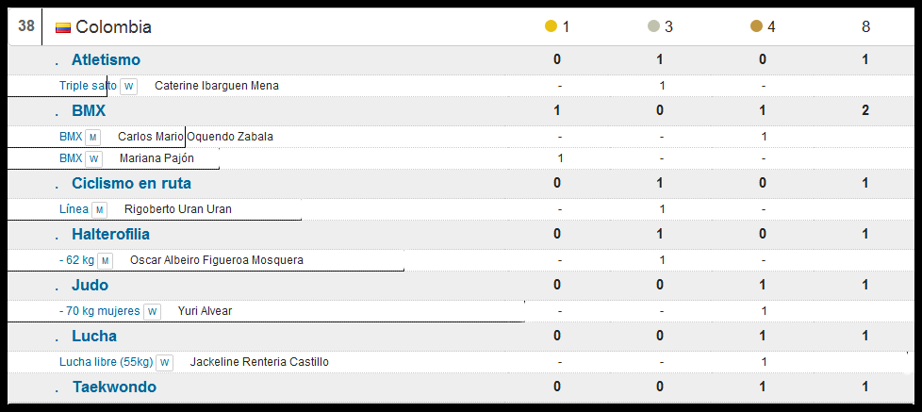Click the W badge next to Triple salto

tap(129, 86)
